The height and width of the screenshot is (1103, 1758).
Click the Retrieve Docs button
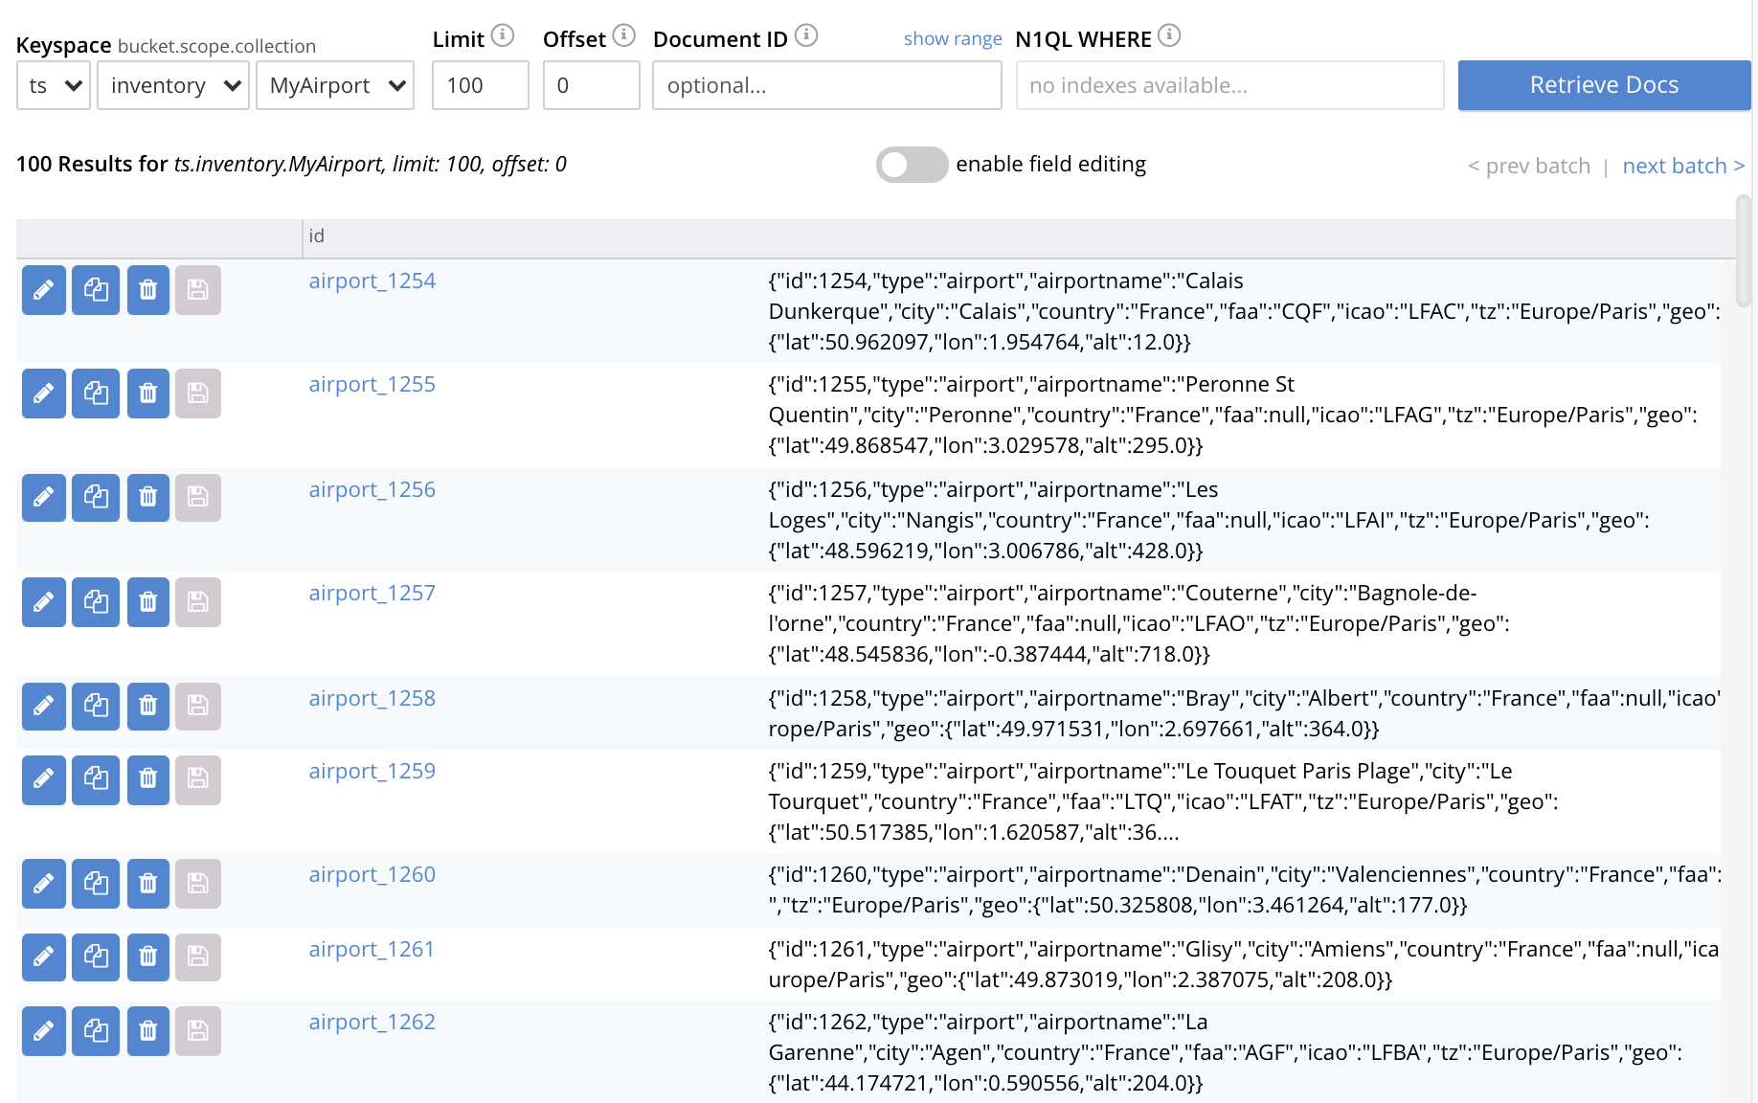tap(1604, 85)
